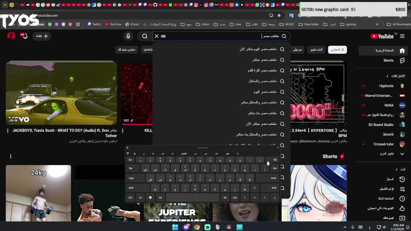Open touch keyboard settings gear
The width and height of the screenshot is (411, 231).
pos(127,148)
